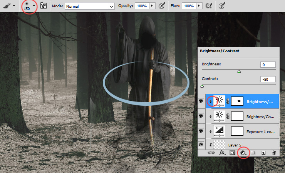This screenshot has height=173, width=285.
Task: Select the Layer 5 thumbnail
Action: [219, 145]
